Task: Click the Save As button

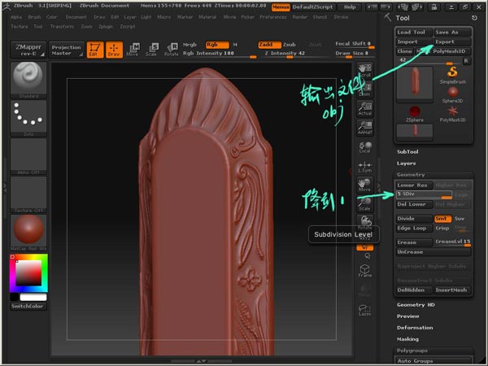Action: click(x=452, y=32)
